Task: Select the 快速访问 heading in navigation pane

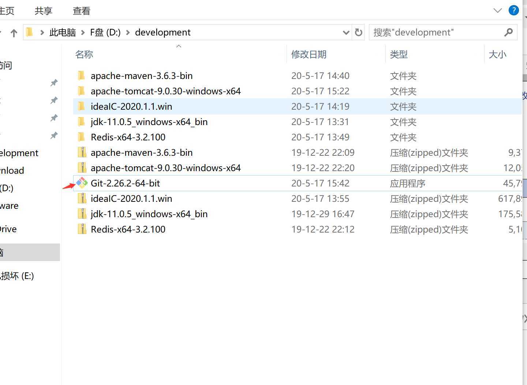Action: [6, 65]
